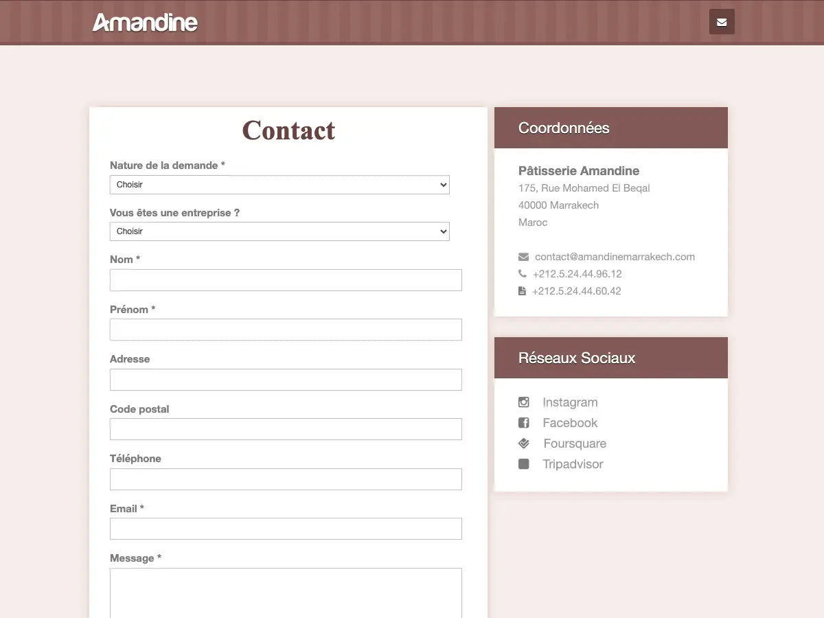Focus the Message text area

(x=286, y=593)
